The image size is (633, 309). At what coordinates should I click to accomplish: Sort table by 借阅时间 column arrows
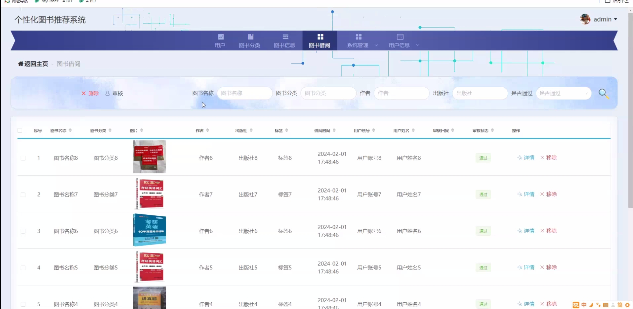[x=334, y=130]
